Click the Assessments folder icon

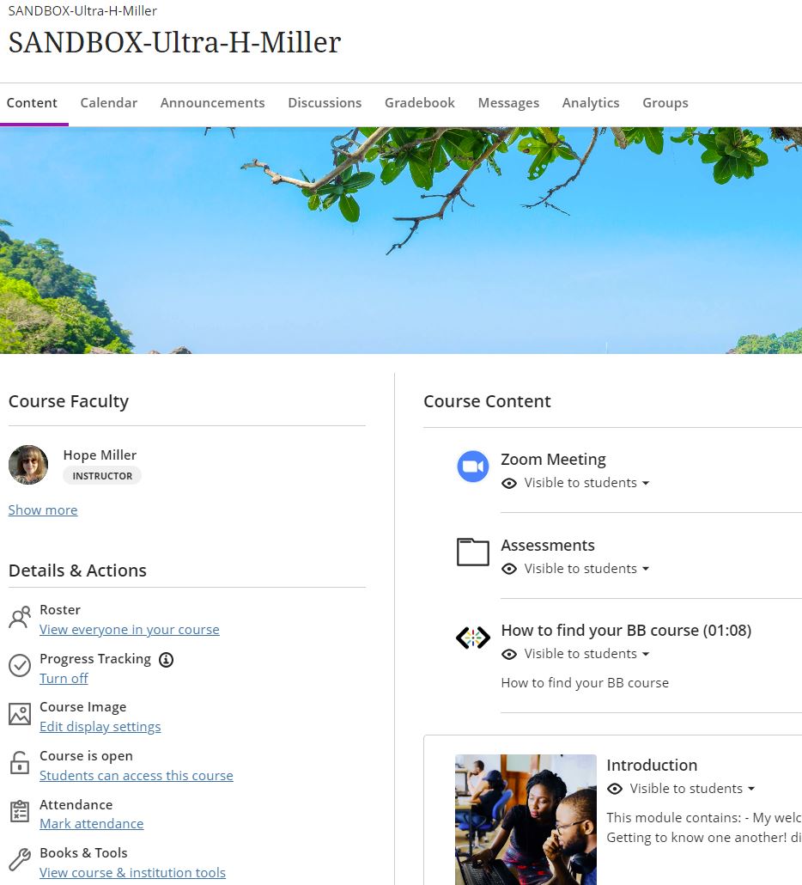[x=472, y=552]
